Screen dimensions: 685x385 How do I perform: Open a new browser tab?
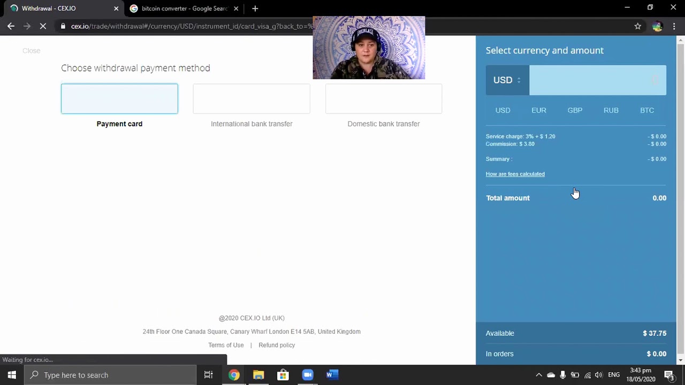255,9
